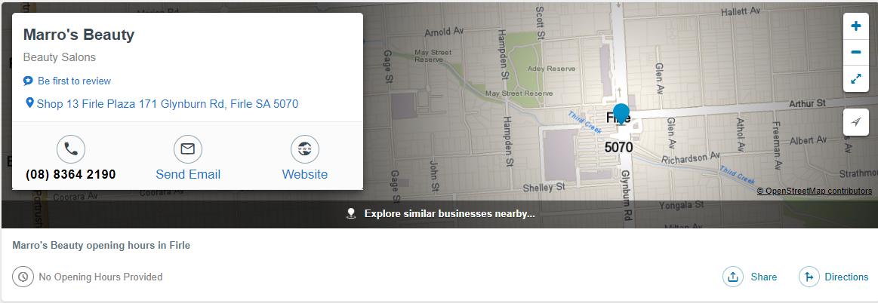878x303 pixels.
Task: Click the Send Email envelope icon
Action: pos(188,149)
